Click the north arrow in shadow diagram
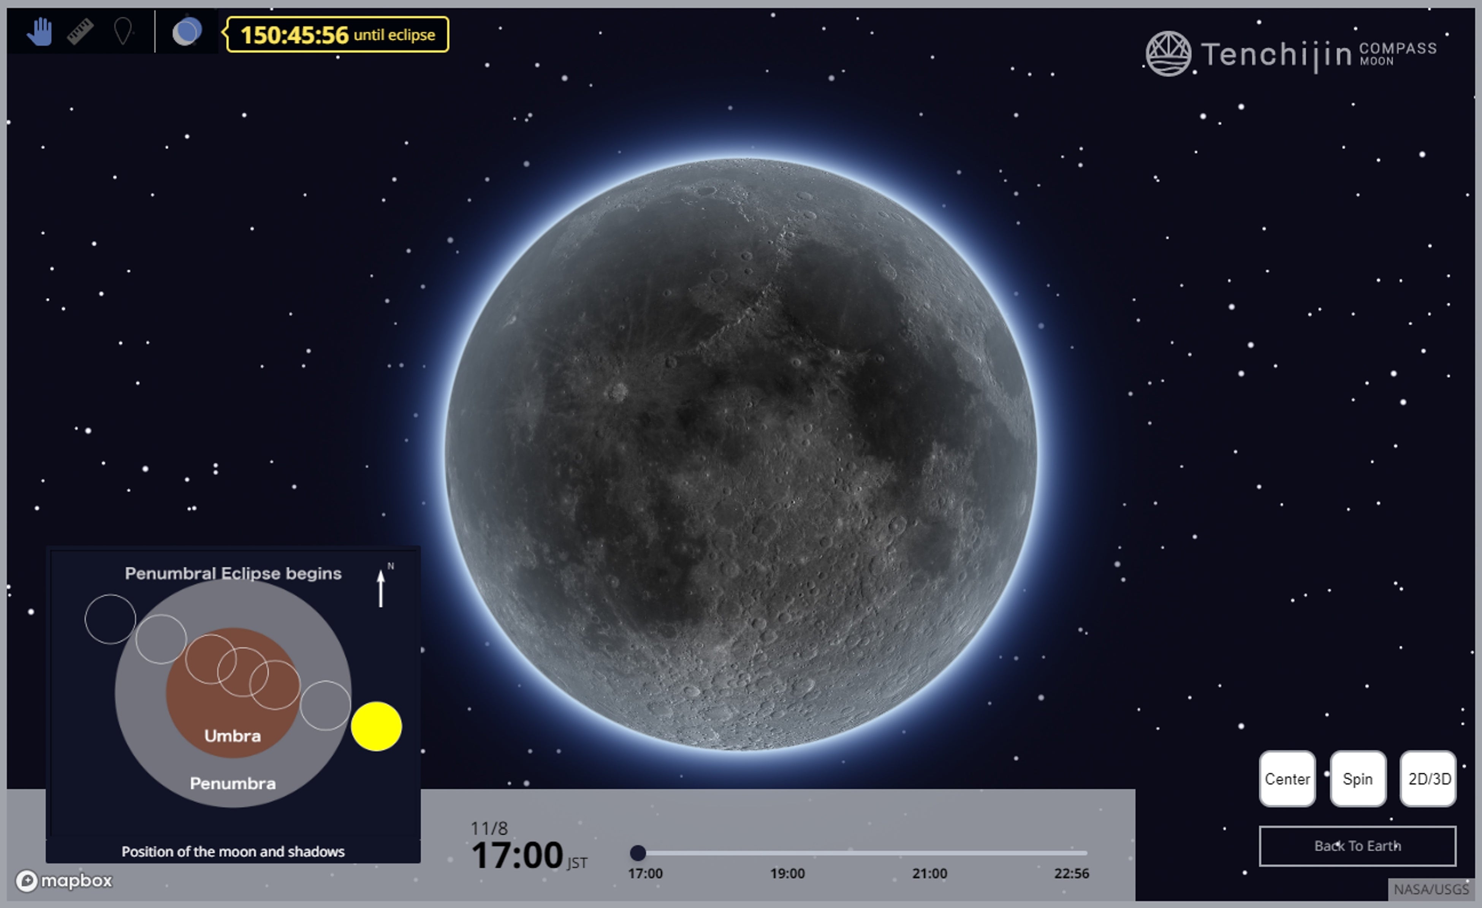The image size is (1482, 908). [x=381, y=588]
